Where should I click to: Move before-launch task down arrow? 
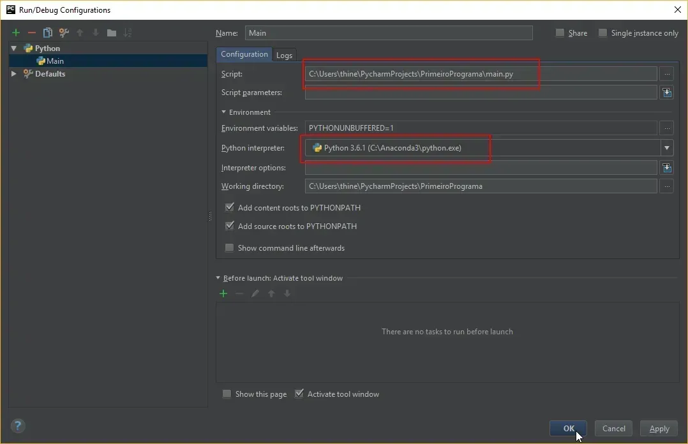pos(287,293)
